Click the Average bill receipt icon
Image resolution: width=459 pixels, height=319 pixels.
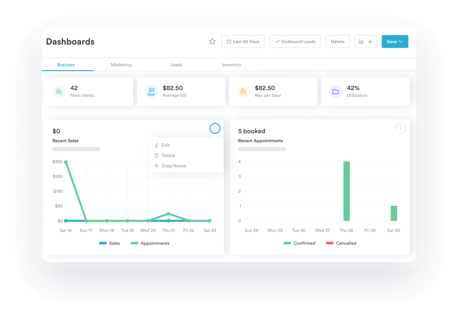[151, 92]
